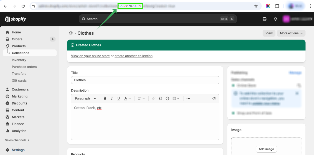Viewport: 314px width, 155px height.
Task: Follow create another collection link
Action: [x=133, y=56]
